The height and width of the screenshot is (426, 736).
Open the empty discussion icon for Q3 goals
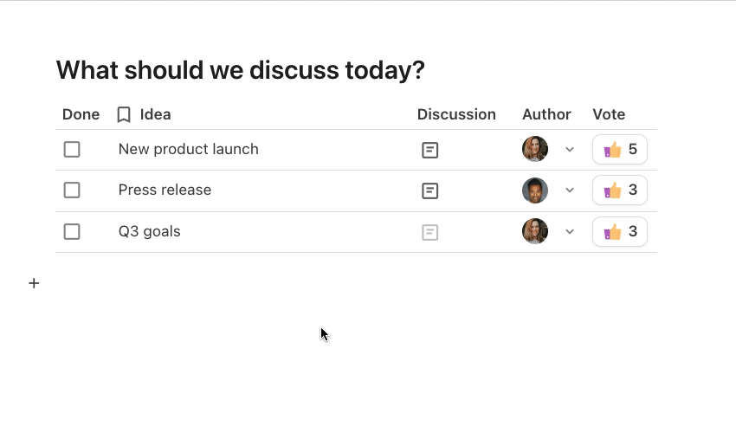tap(430, 232)
